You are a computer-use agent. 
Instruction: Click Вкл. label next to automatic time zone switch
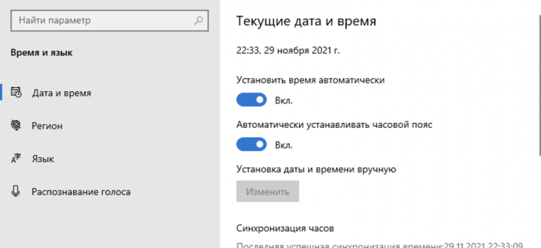click(284, 145)
